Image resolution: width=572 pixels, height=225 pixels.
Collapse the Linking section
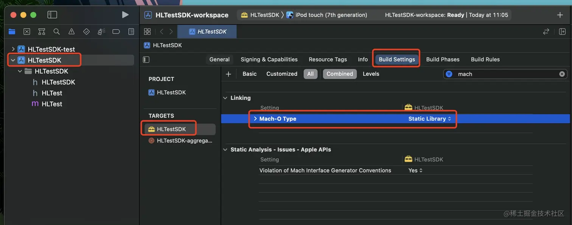225,98
